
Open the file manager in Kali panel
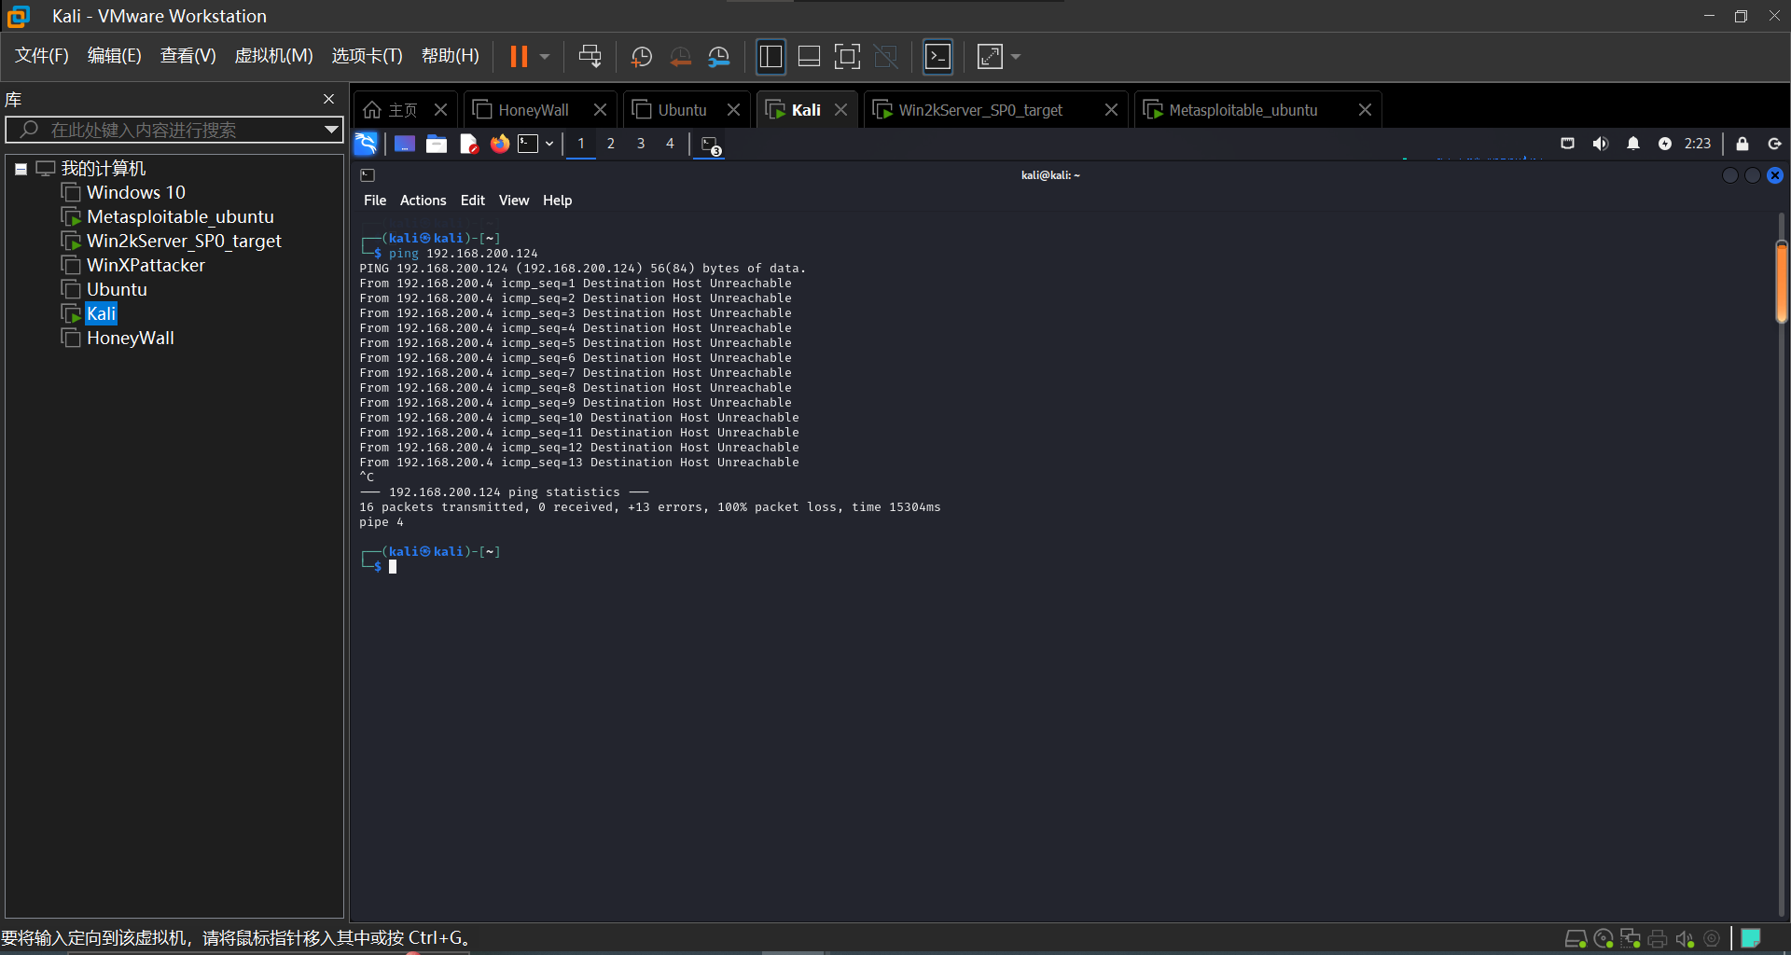pyautogui.click(x=437, y=144)
